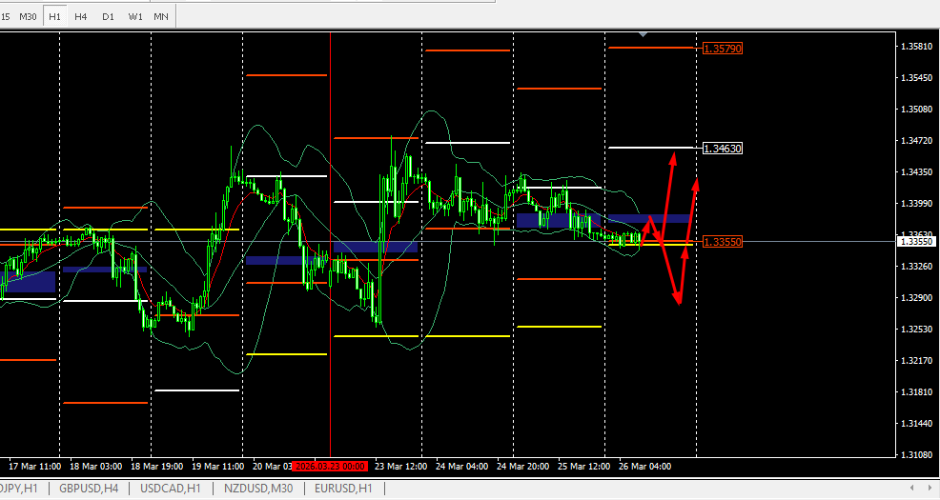Click the 1.34720 price scale value
This screenshot has height=500, width=940.
(917, 141)
